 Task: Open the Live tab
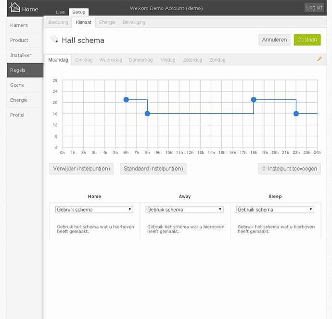pos(60,12)
